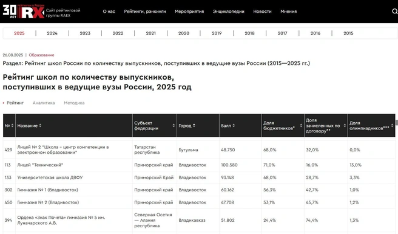This screenshot has width=398, height=234.
Task: Switch to the 2018 year tab
Action: point(249,33)
